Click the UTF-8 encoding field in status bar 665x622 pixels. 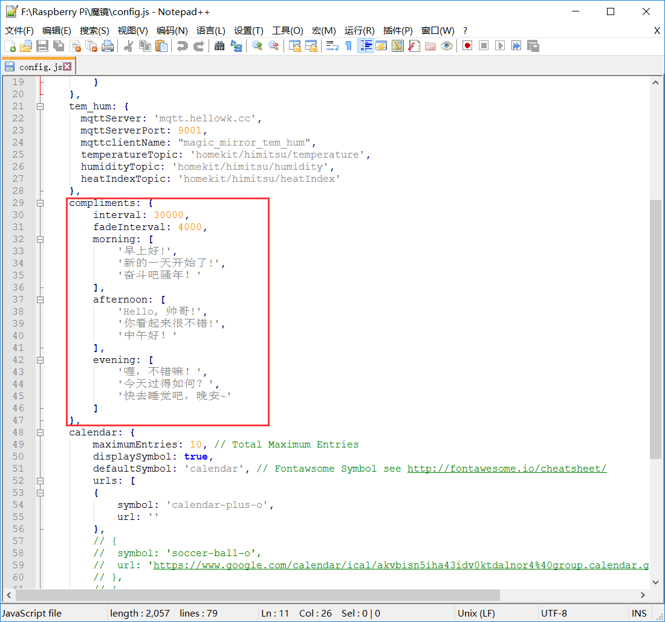[x=554, y=613]
